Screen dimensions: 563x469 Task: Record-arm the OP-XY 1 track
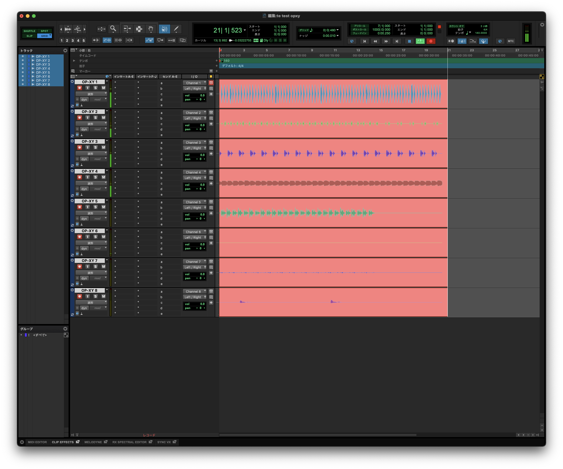coord(80,88)
